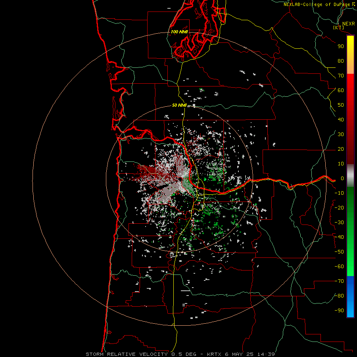The width and height of the screenshot is (357, 357).
Task: Click the -80 scale value
Action: [x=339, y=296]
